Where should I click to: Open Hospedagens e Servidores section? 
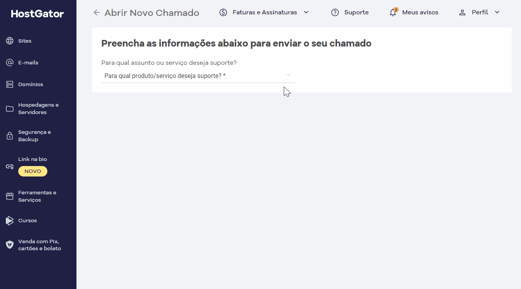coord(38,109)
